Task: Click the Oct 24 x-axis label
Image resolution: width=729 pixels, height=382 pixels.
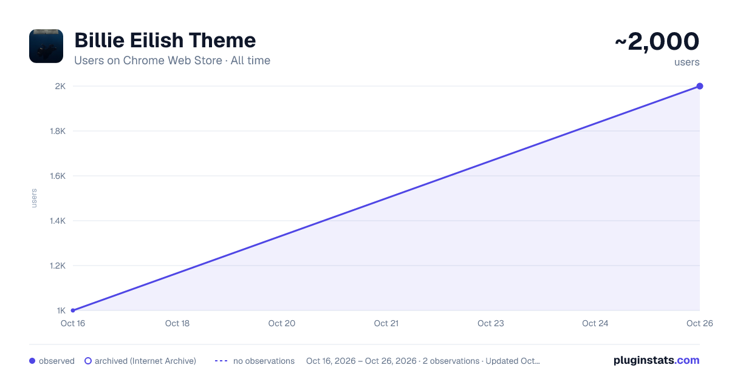Action: (595, 323)
